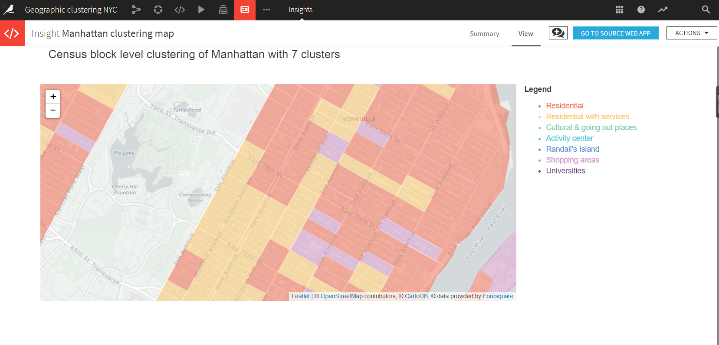Open the Foursquare attribution link
This screenshot has height=345, width=719.
[x=498, y=296]
